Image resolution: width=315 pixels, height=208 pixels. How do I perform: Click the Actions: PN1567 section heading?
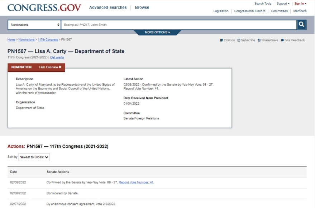[58, 146]
